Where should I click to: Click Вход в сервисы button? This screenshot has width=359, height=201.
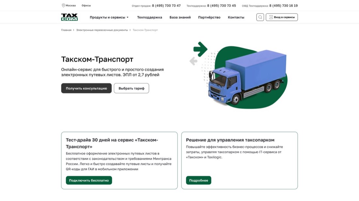282,17
